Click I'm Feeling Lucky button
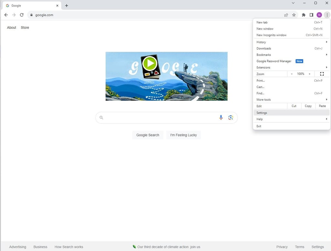This screenshot has height=251, width=331. [184, 135]
